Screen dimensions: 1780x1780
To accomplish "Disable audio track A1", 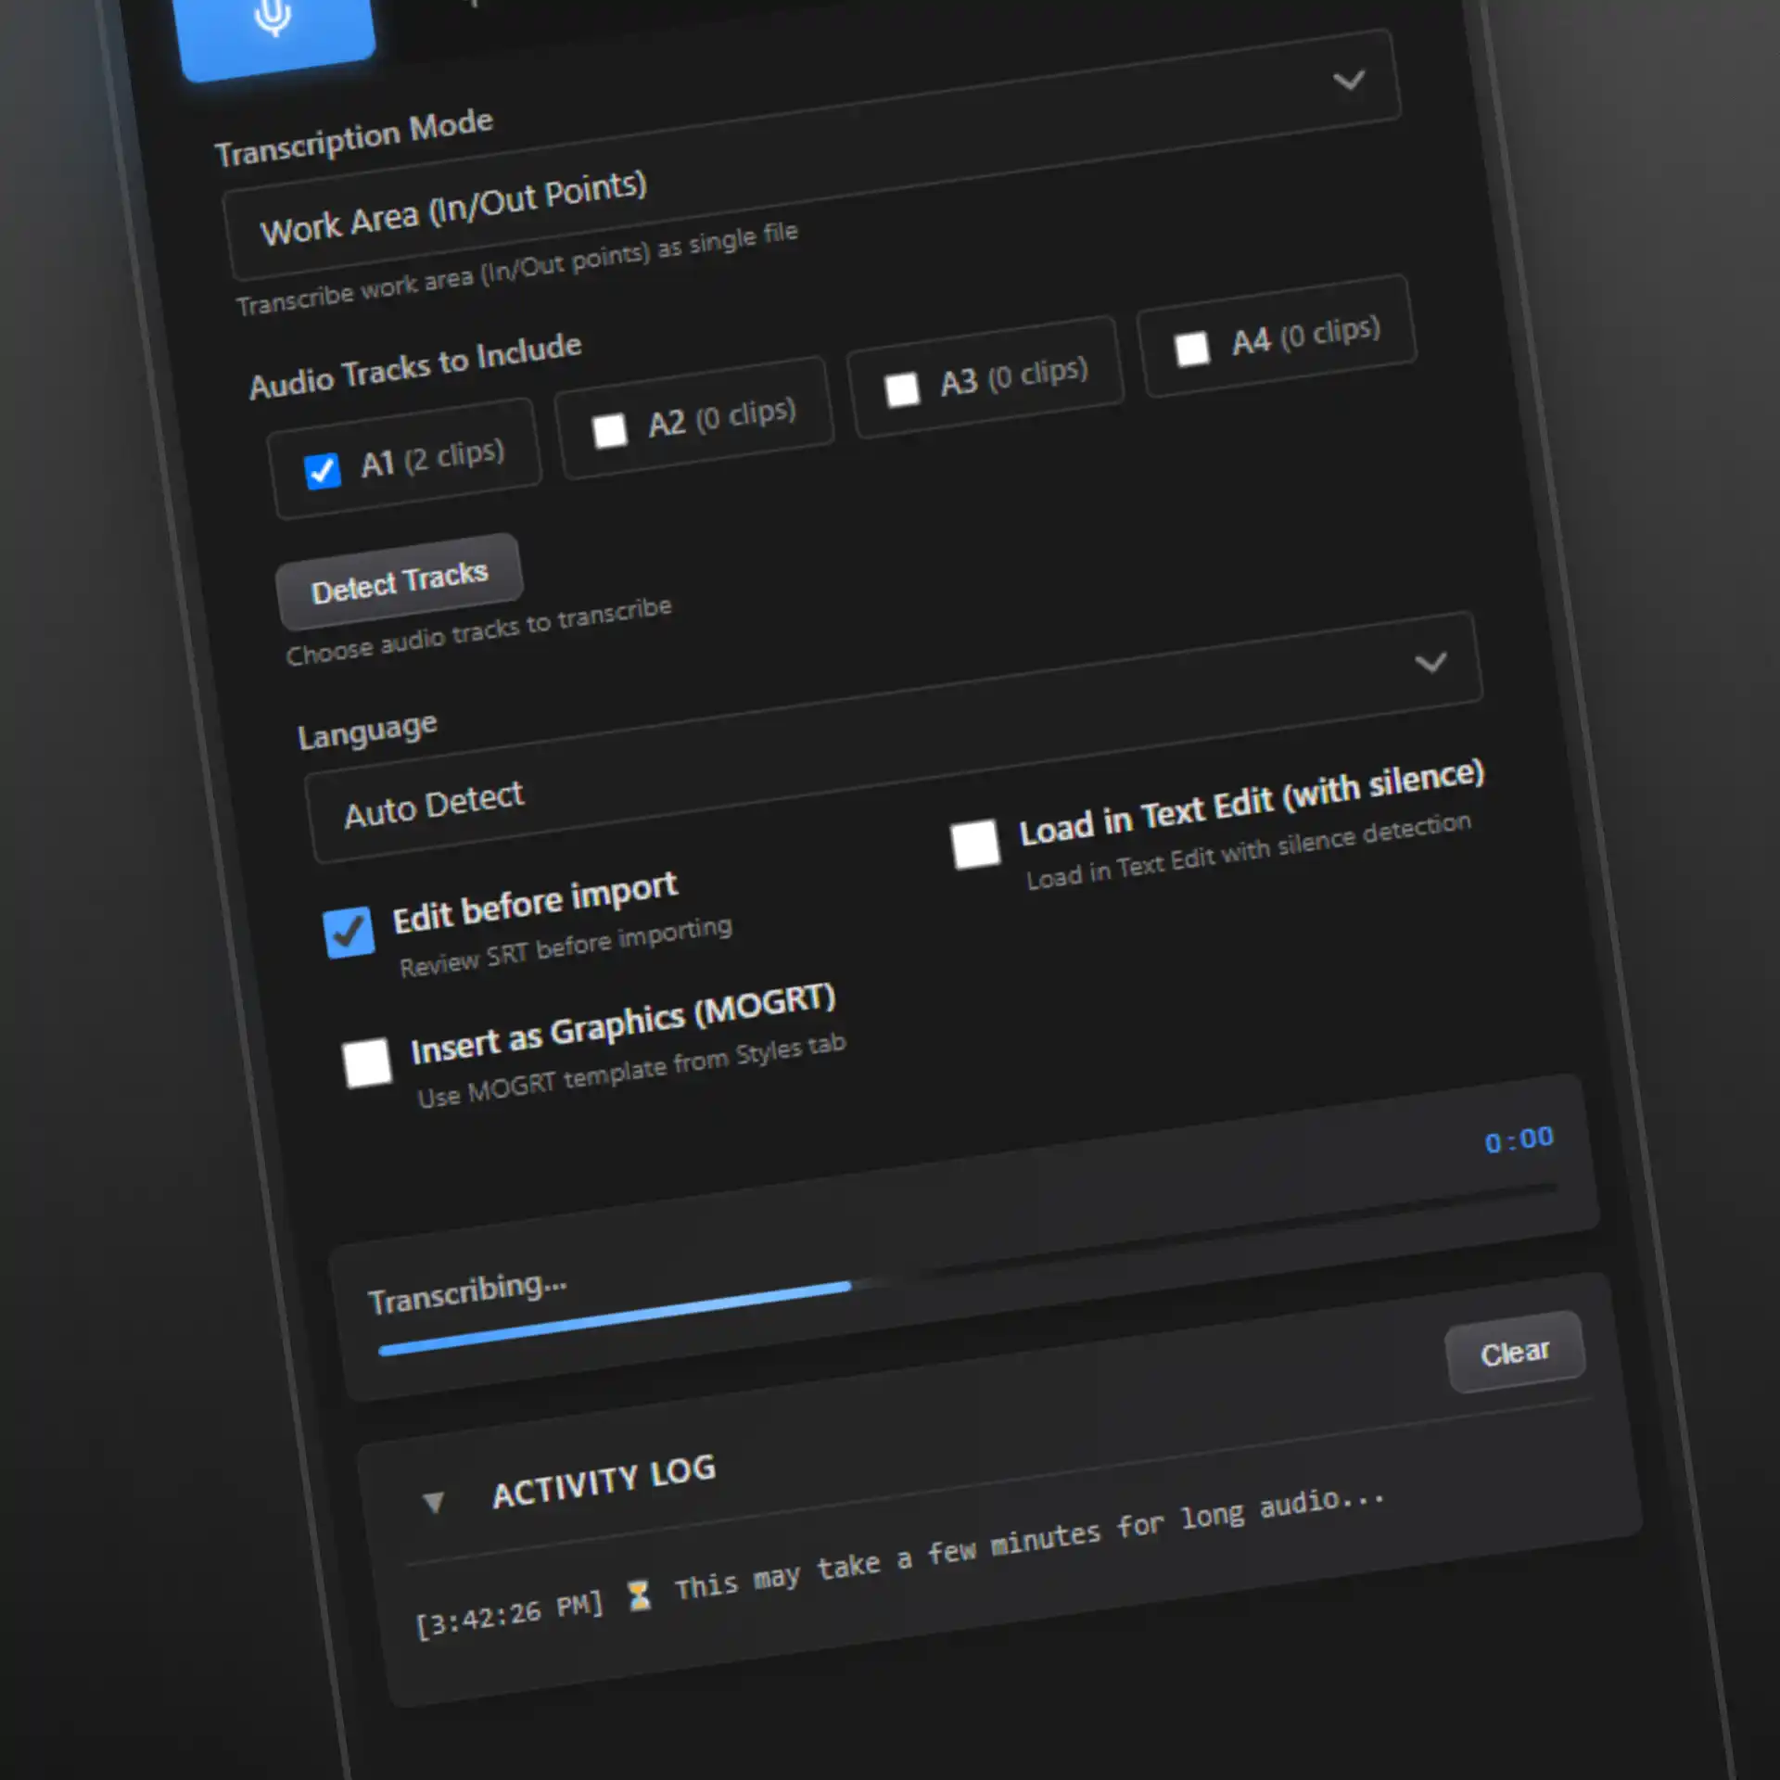I will coord(321,470).
